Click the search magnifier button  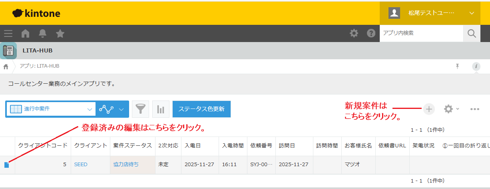[x=472, y=33]
